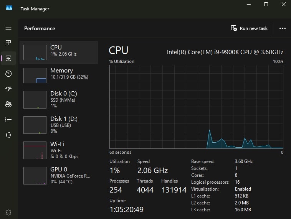Click the Memory mini graph thumbnail
291x219 pixels.
[x=35, y=76]
